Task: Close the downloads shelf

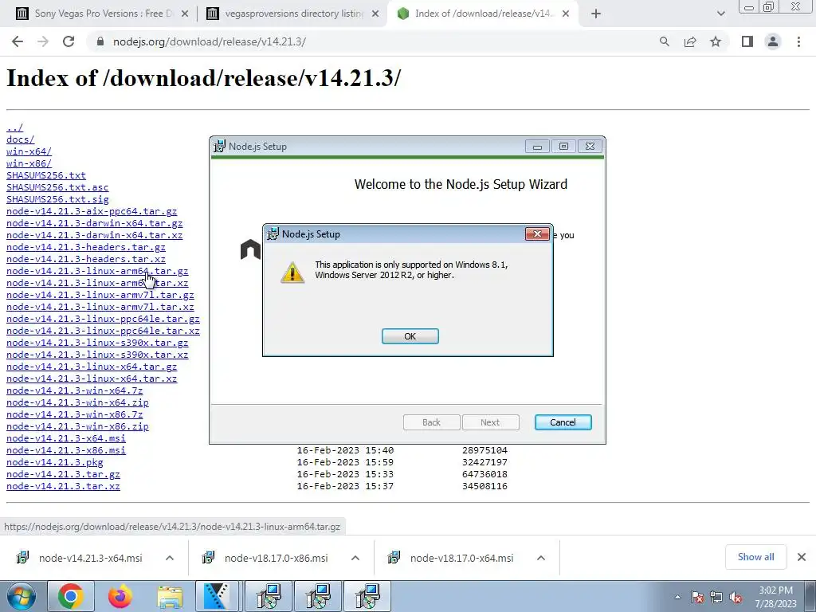Action: click(802, 557)
